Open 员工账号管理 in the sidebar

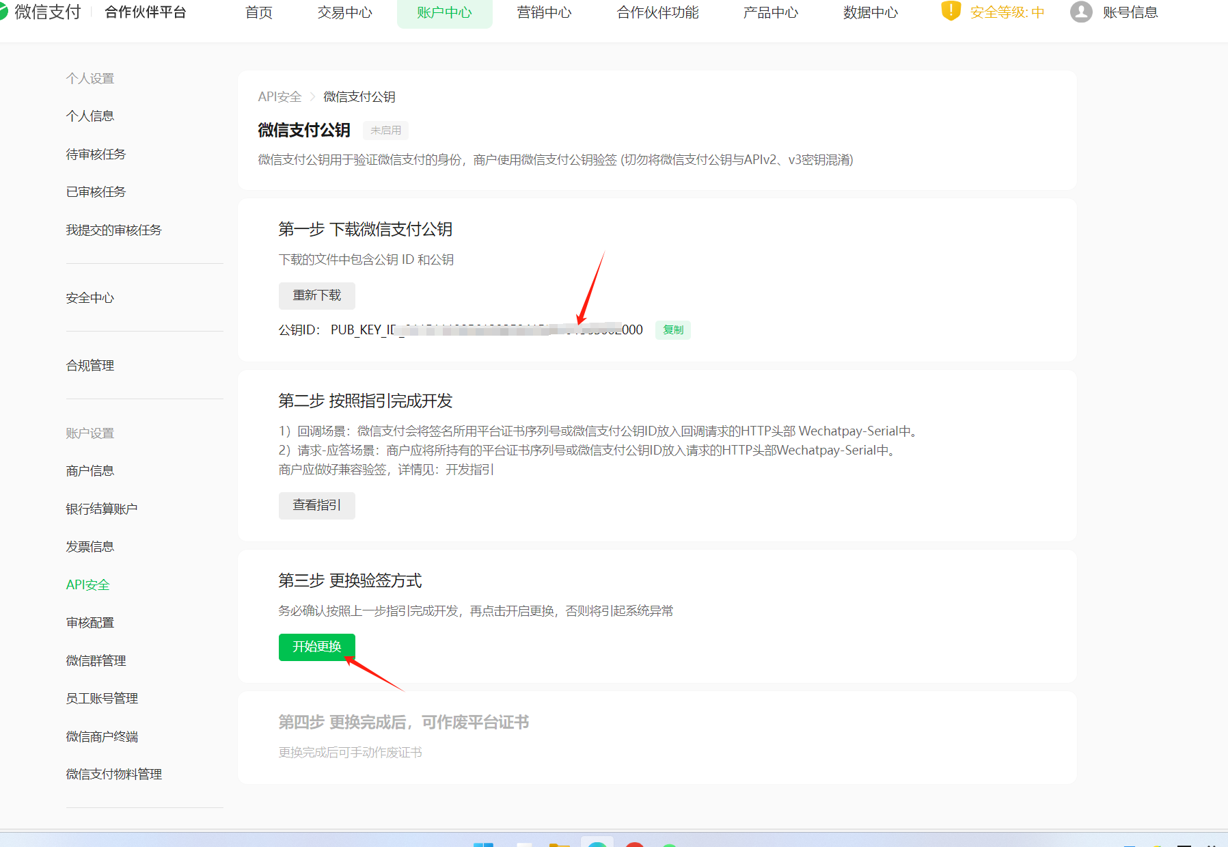click(x=102, y=699)
